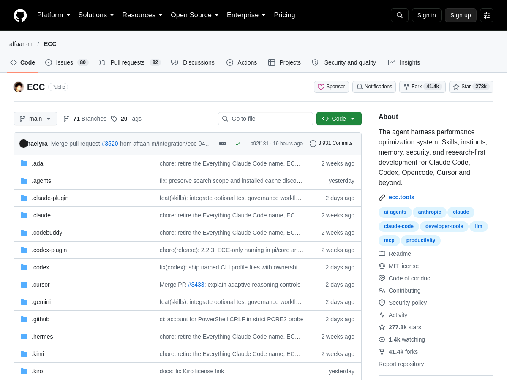Open the Solutions dropdown menu

point(96,15)
